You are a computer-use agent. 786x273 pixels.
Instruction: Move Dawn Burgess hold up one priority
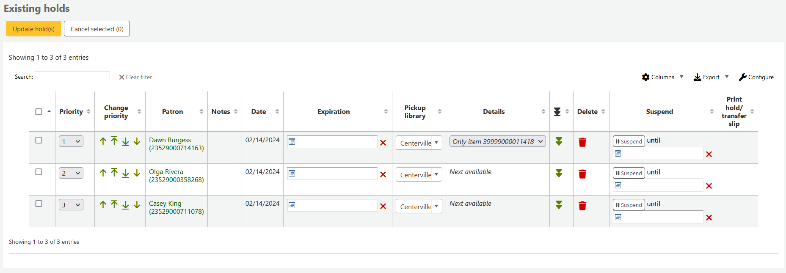(103, 141)
